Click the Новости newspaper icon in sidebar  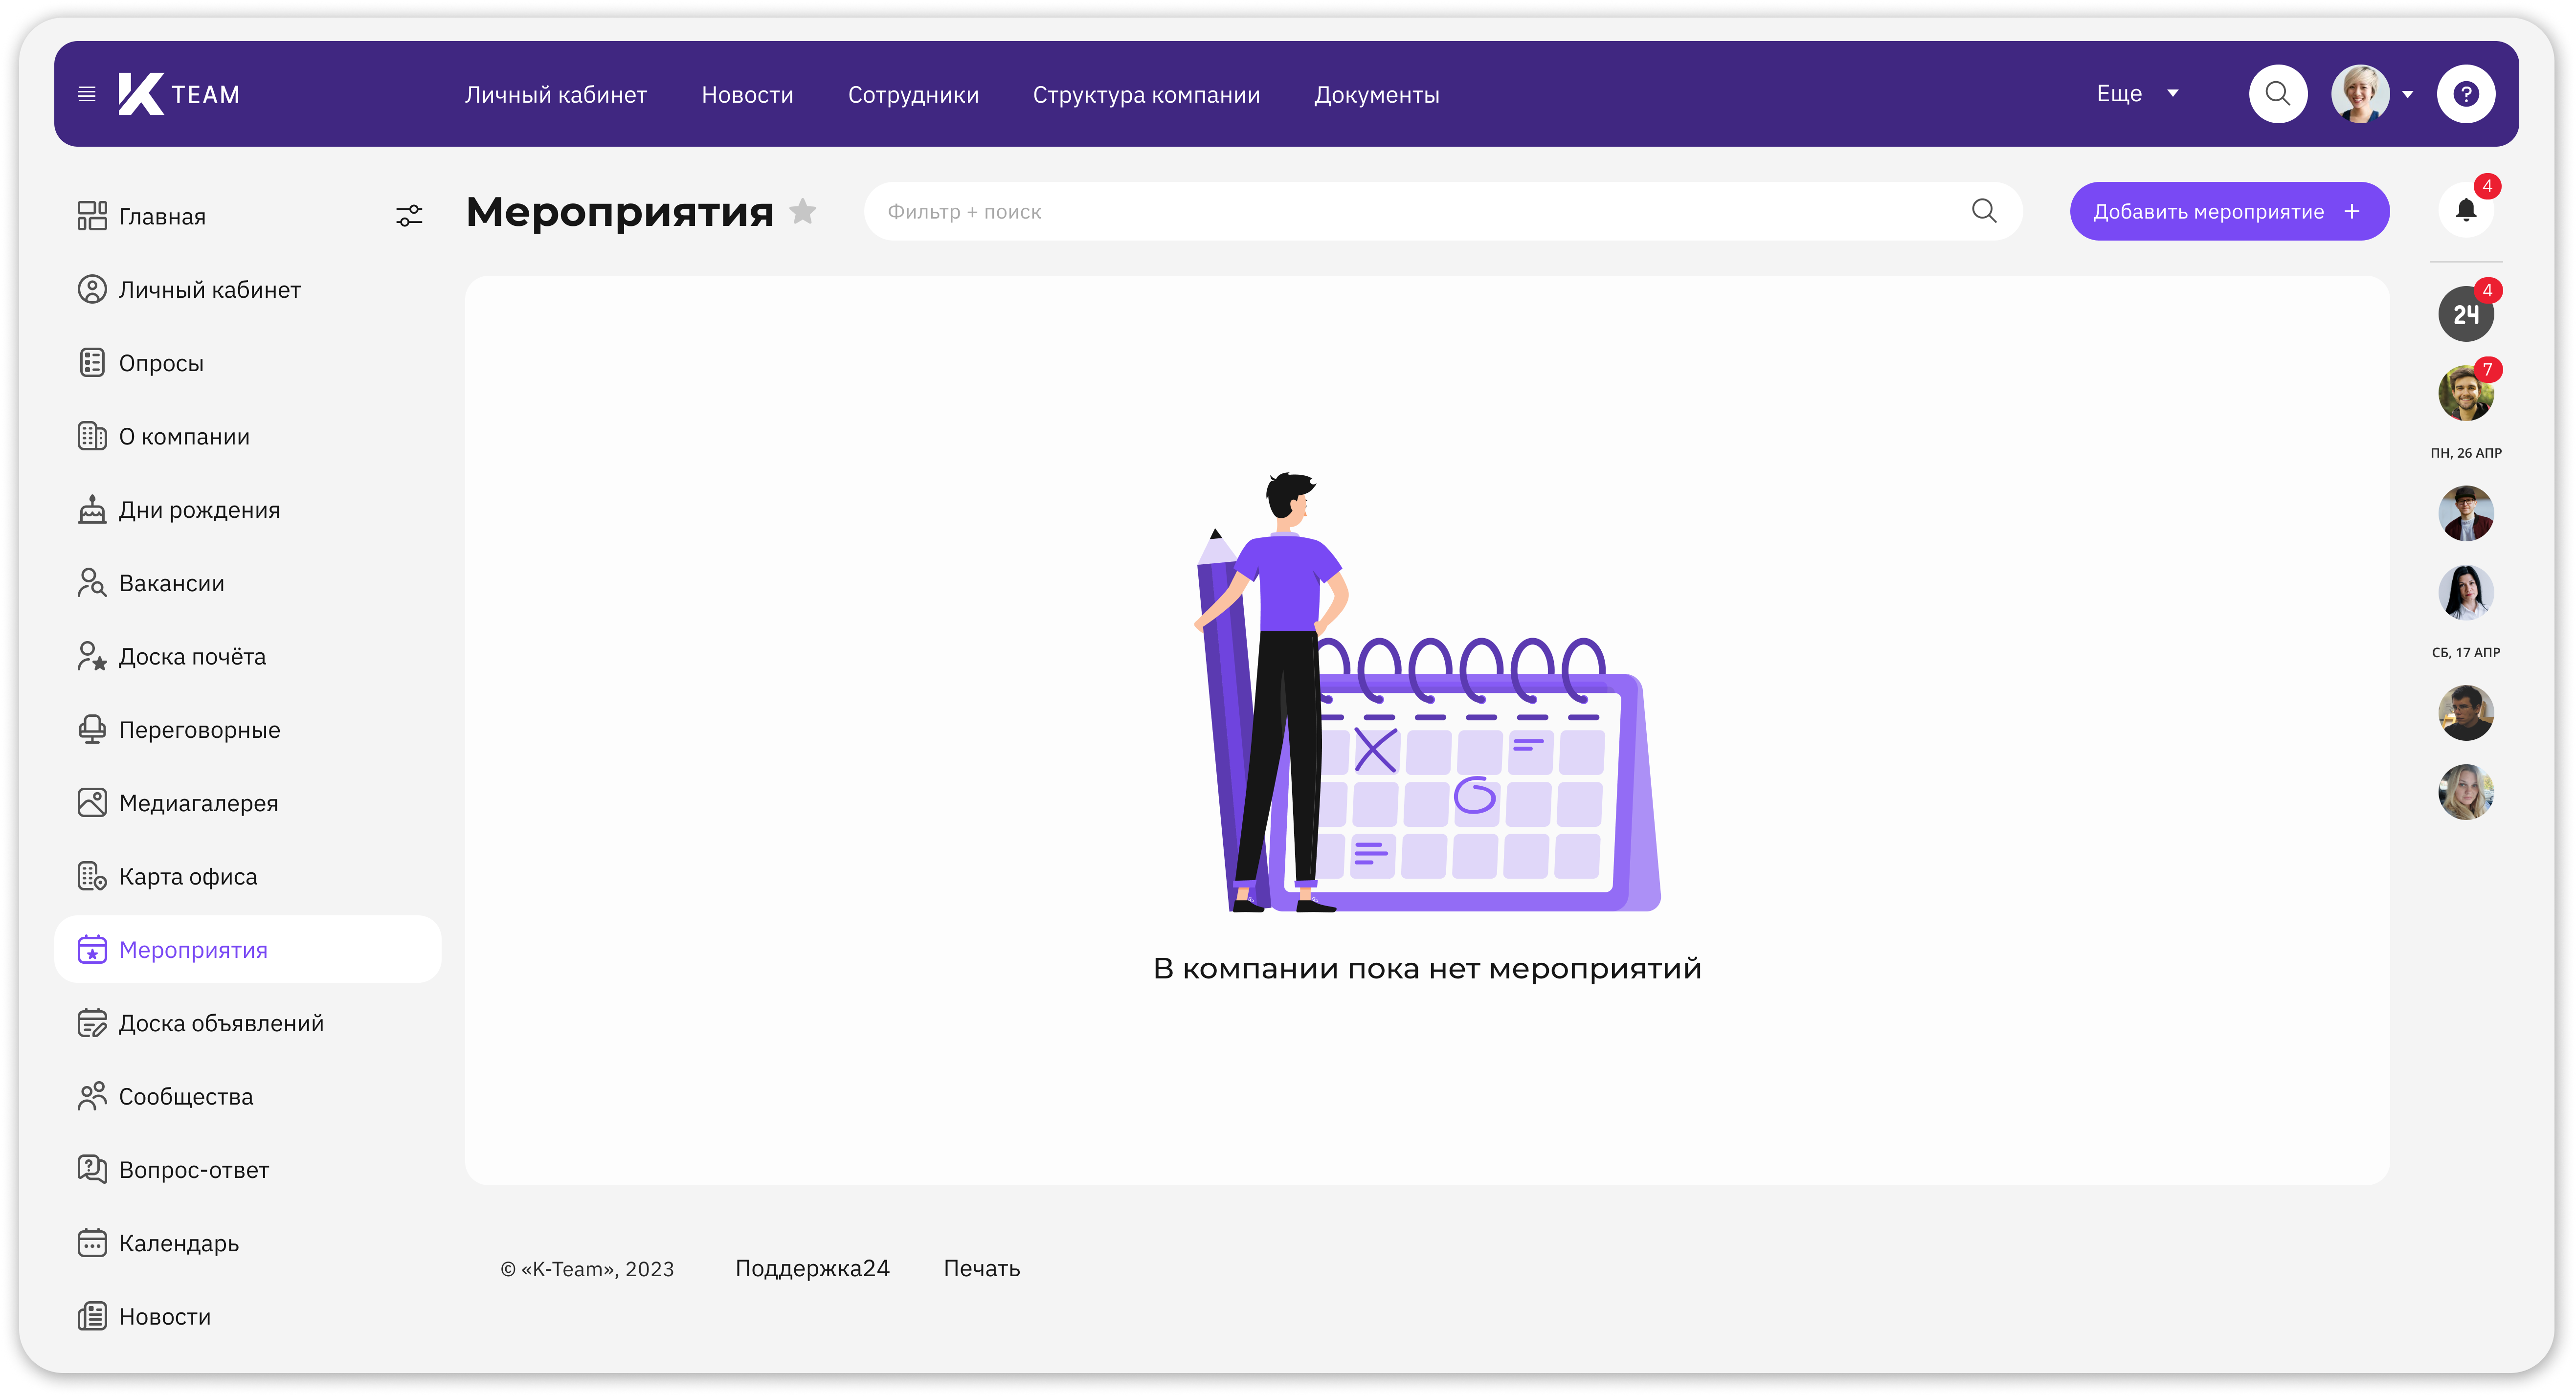click(92, 1316)
